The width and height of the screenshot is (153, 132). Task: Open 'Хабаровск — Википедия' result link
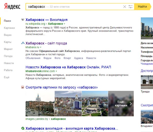(x=46, y=20)
